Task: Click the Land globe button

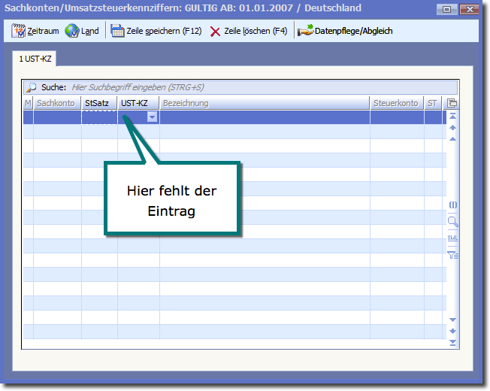Action: 82,32
